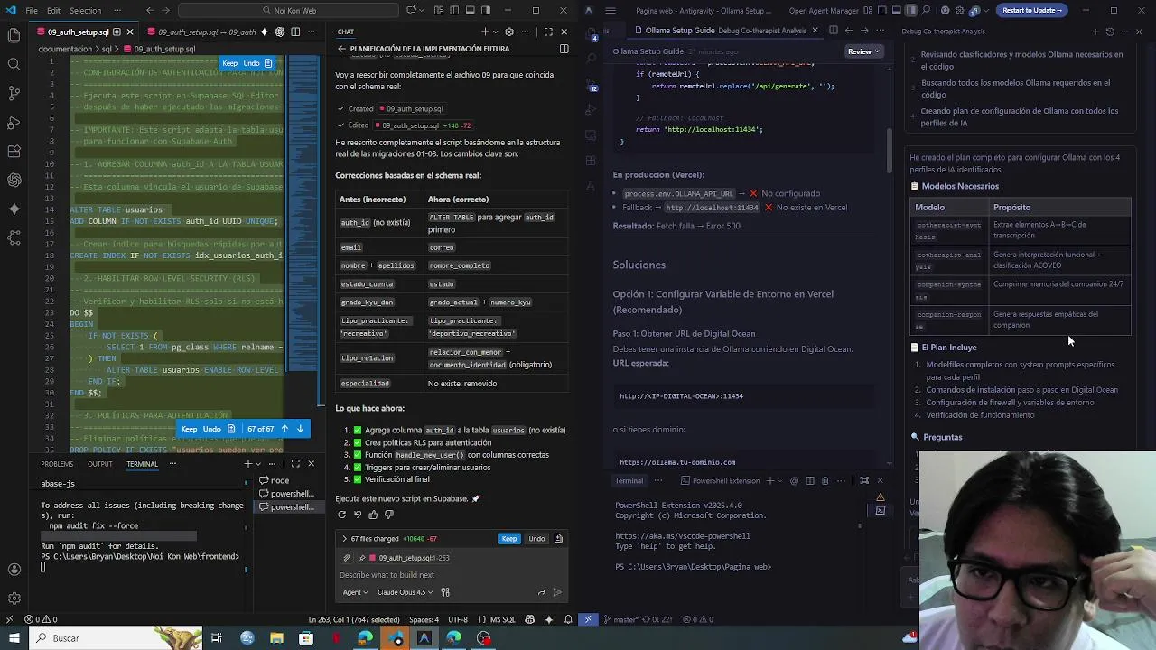1156x650 pixels.
Task: Open Run and Debug view in VS Code
Action: (14, 122)
